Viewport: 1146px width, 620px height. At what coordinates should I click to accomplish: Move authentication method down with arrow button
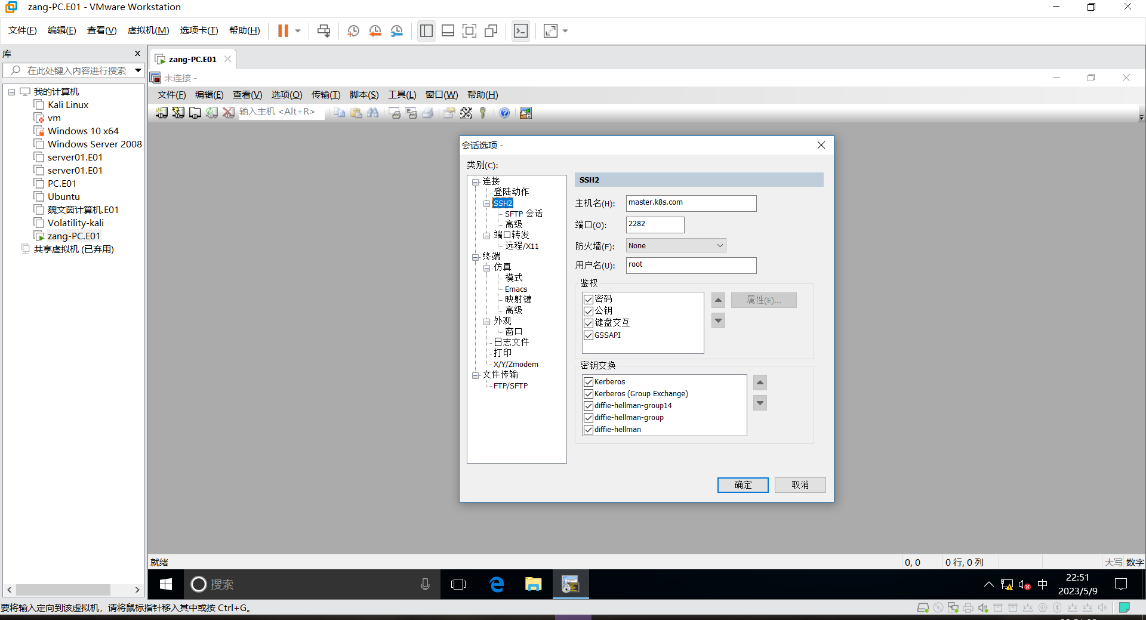pos(719,321)
